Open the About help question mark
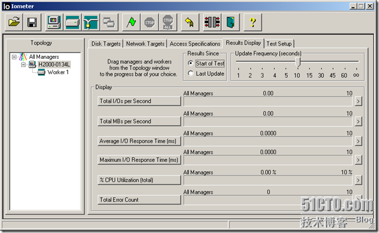 252,22
